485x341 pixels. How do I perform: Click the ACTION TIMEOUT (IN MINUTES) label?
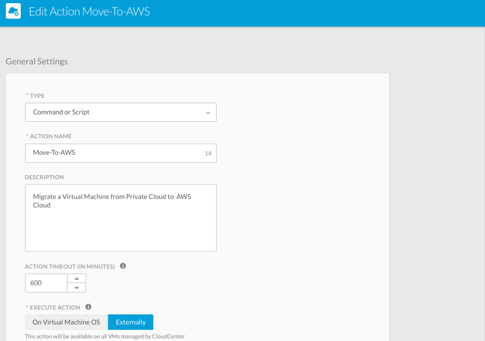point(70,267)
